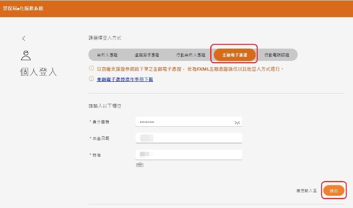The width and height of the screenshot is (353, 208).
Task: Select the 自然人憑證 login tab
Action: pos(107,55)
